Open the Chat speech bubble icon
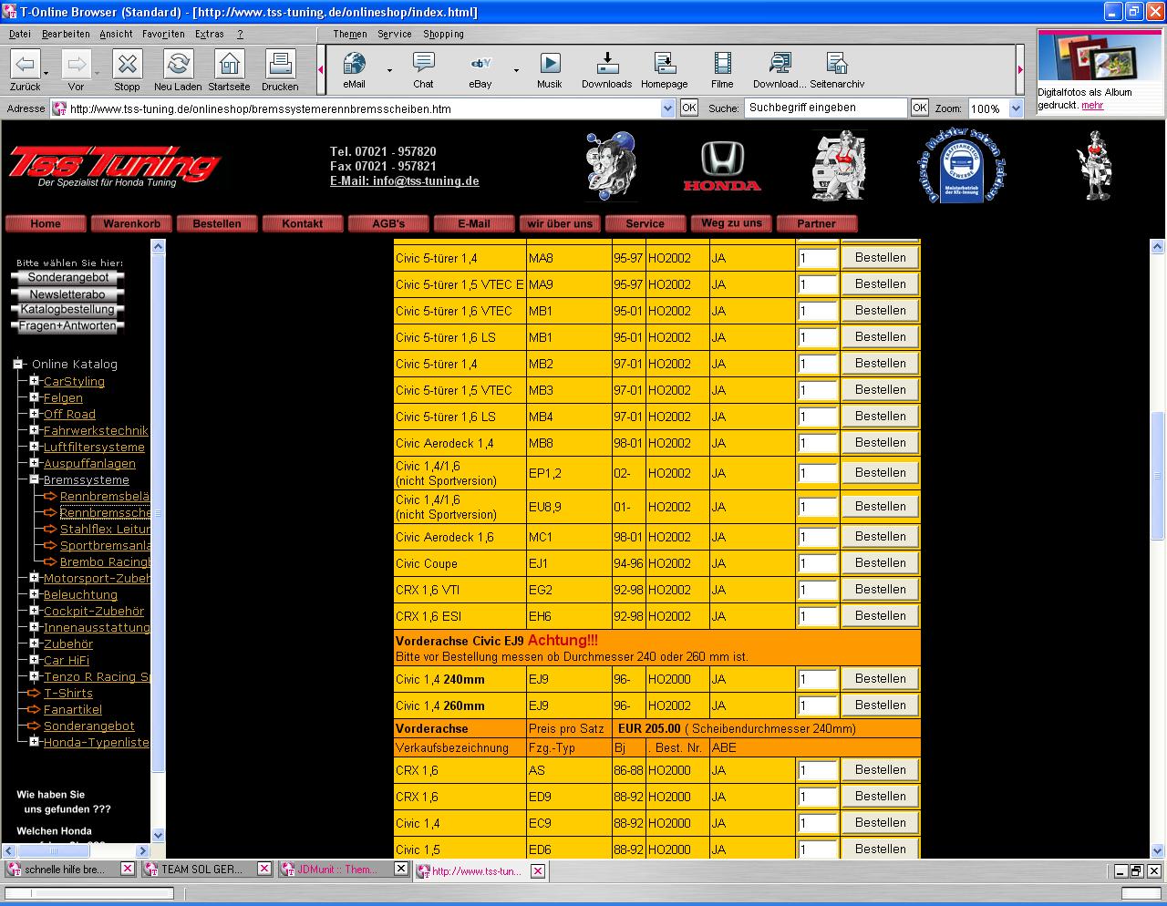 coord(423,63)
